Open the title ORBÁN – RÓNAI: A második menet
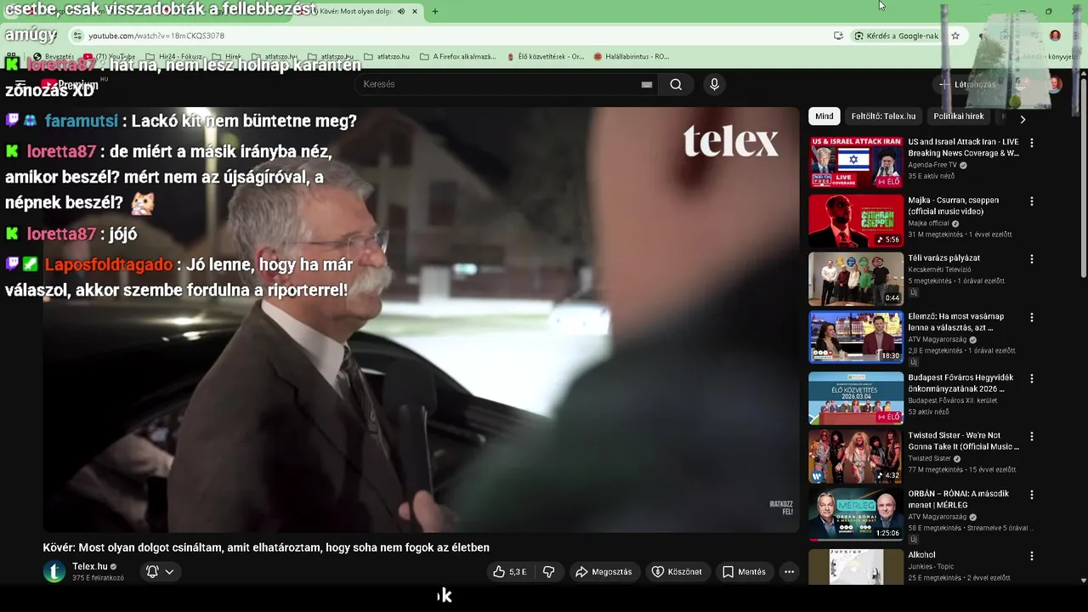 pyautogui.click(x=958, y=499)
